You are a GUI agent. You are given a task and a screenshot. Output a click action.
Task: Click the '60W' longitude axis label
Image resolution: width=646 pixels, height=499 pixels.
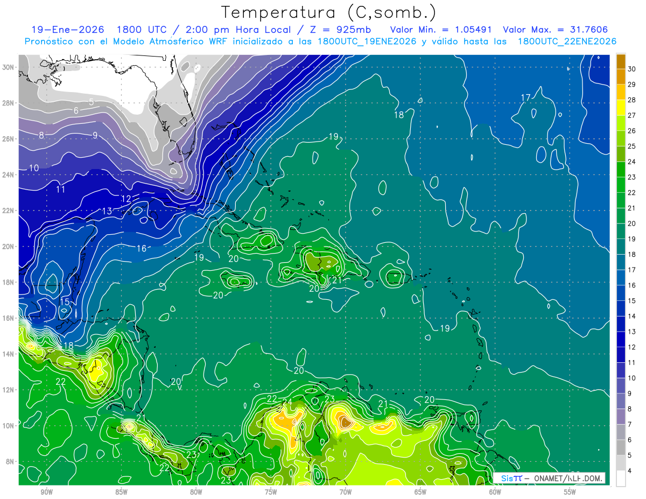(x=495, y=492)
